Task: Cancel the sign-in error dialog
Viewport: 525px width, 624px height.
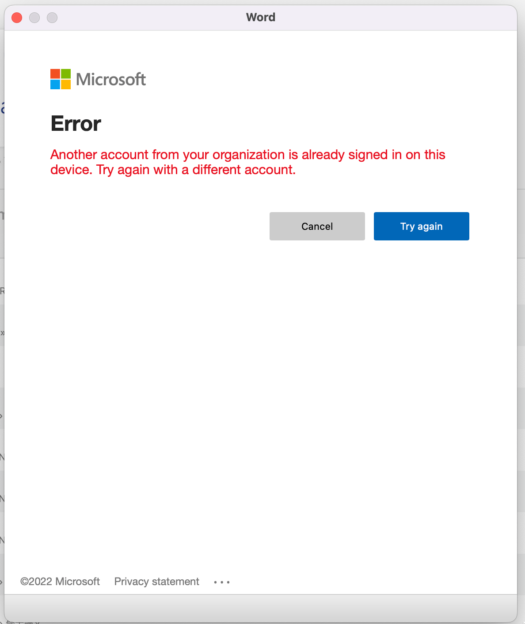Action: pos(317,226)
